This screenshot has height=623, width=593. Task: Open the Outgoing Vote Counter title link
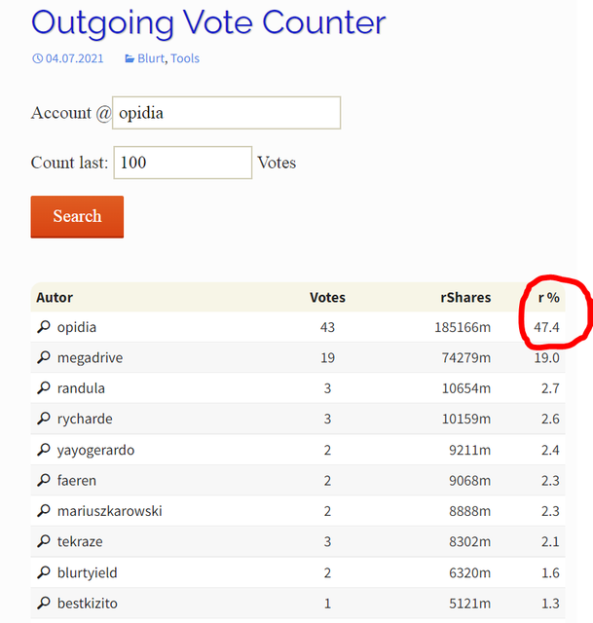tap(208, 21)
